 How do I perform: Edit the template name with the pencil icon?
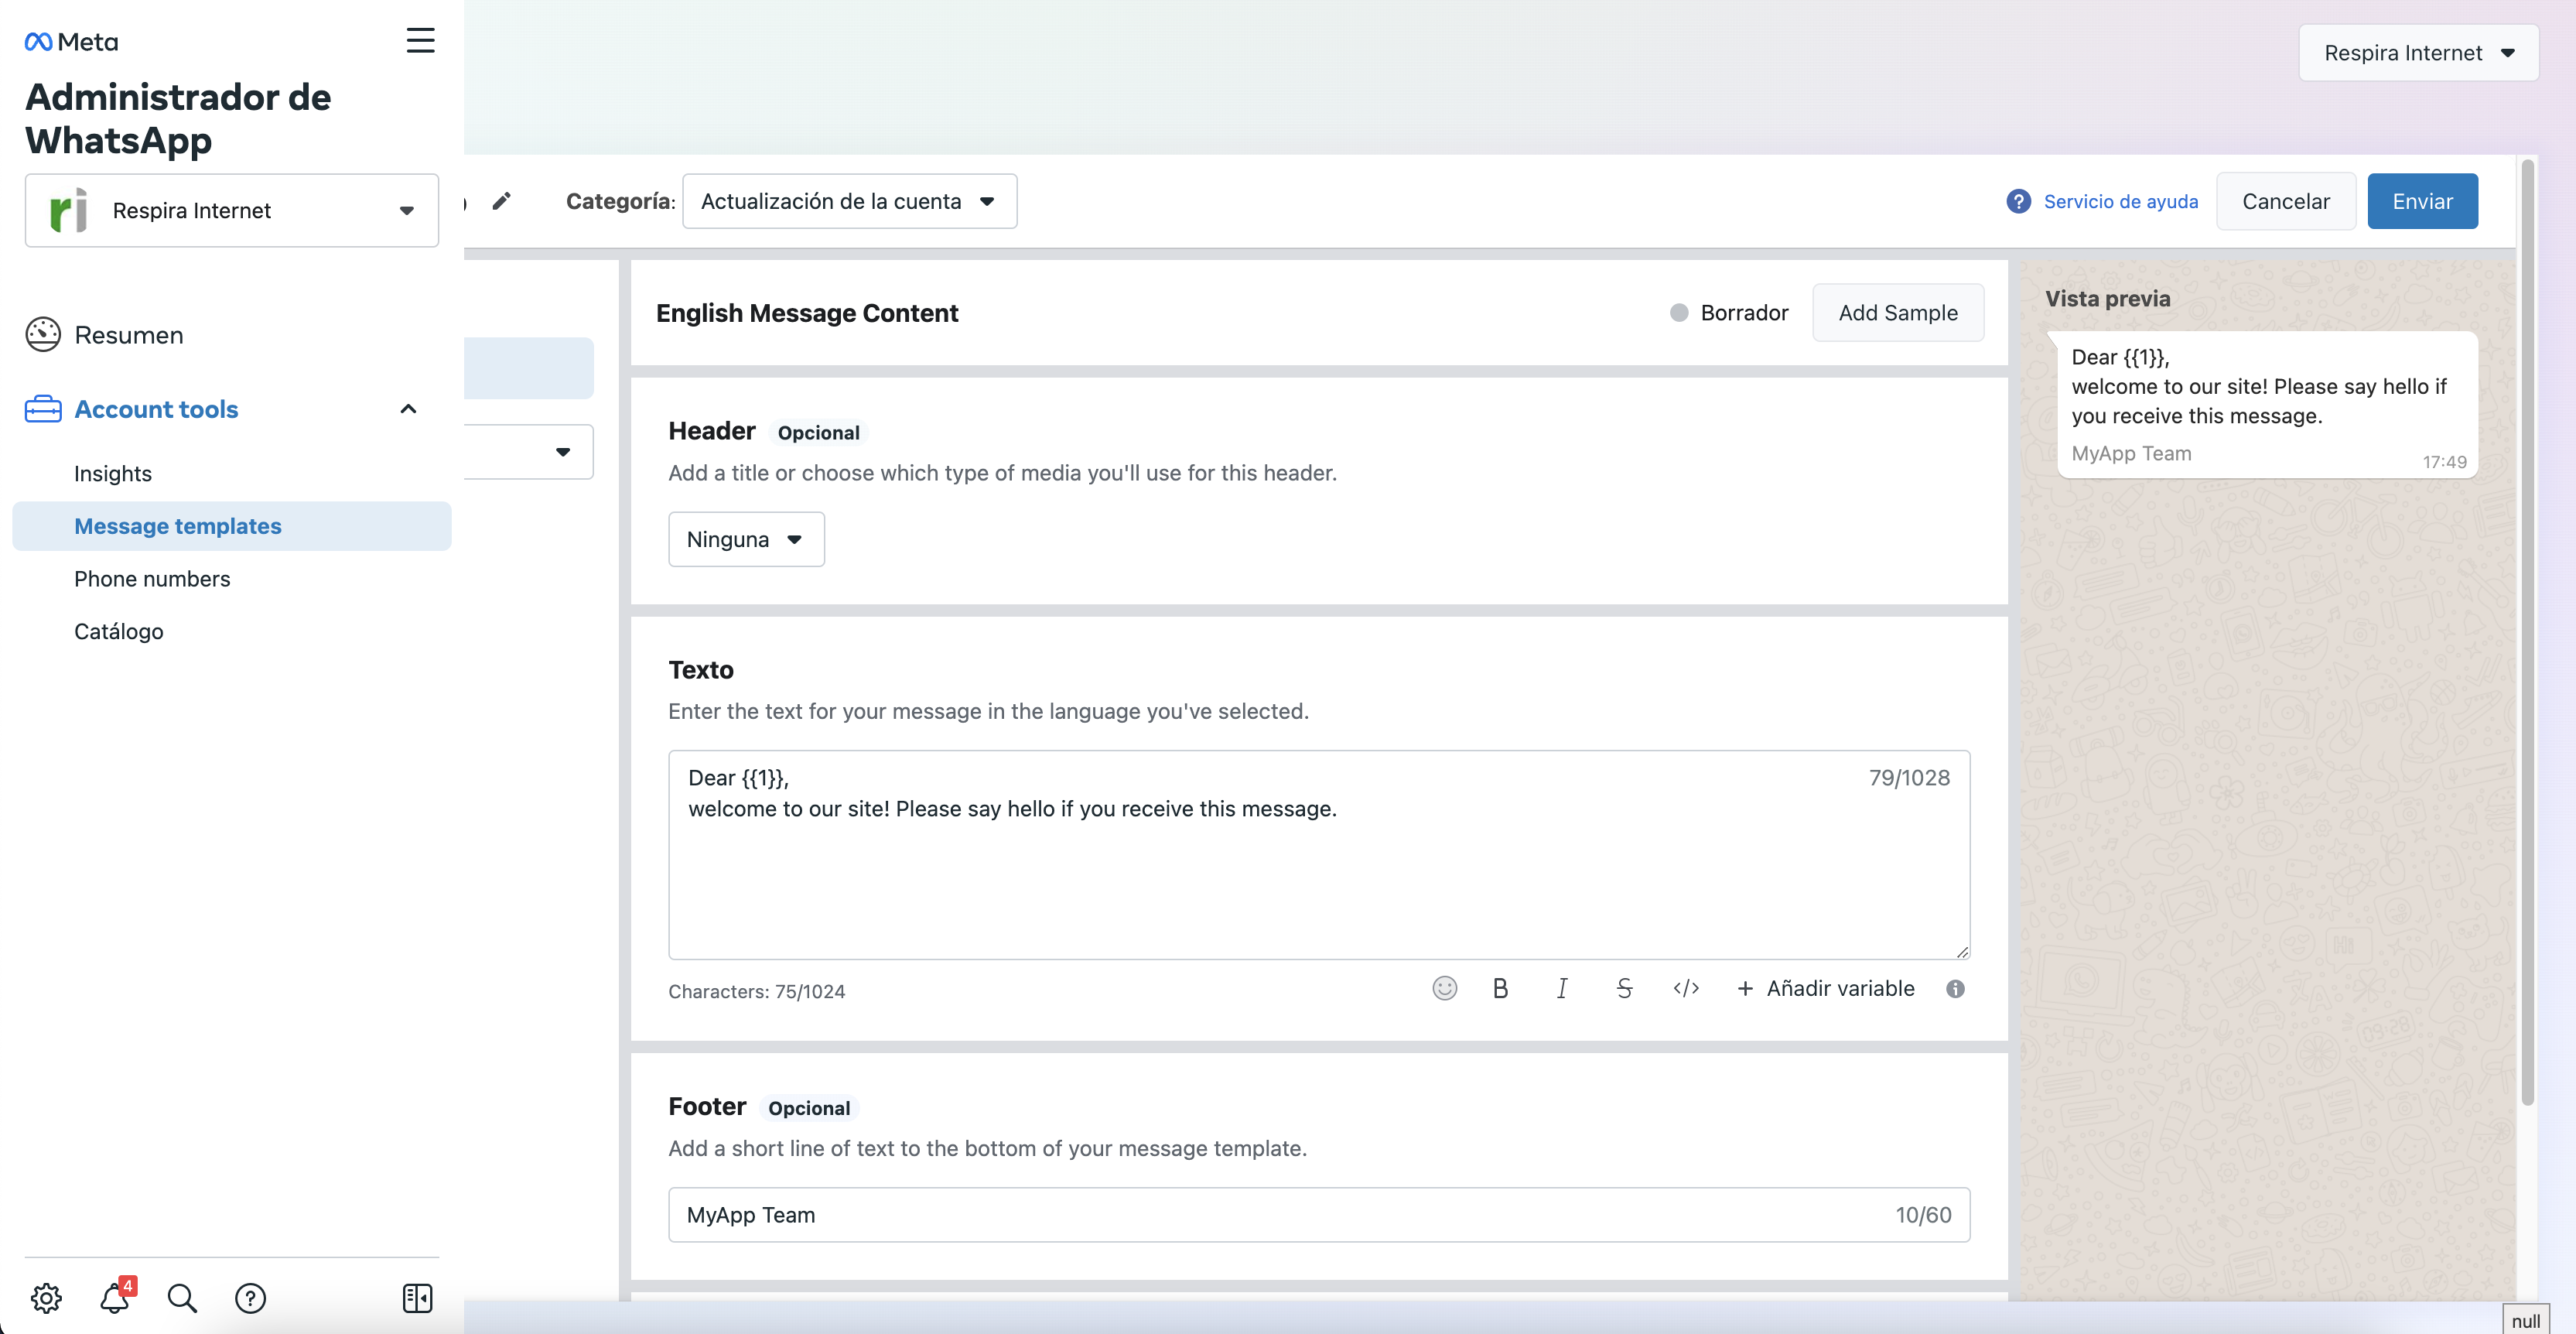tap(502, 201)
